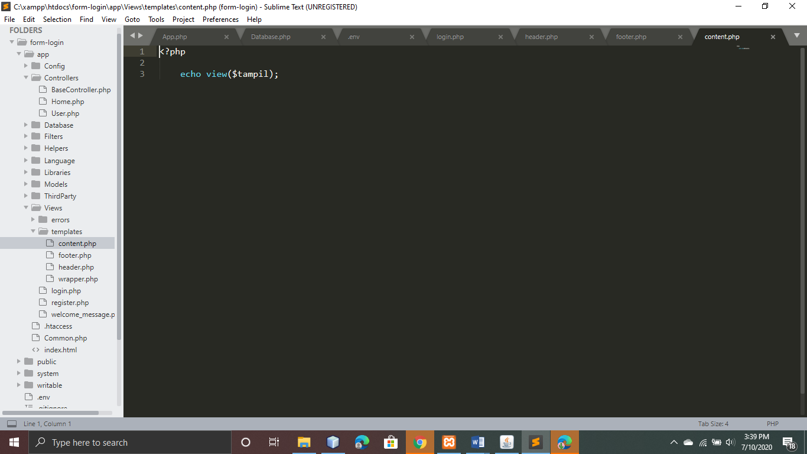The height and width of the screenshot is (454, 807).
Task: Change PHP syntax in status bar
Action: [x=773, y=424]
